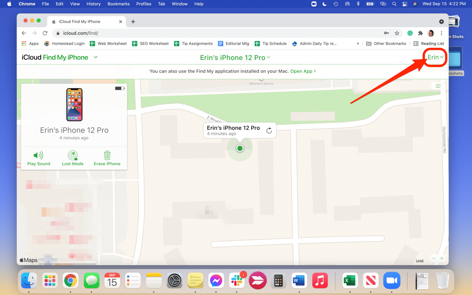Open the SEO Worksheet bookmark
Screen dimensions: 472x295
150,43
